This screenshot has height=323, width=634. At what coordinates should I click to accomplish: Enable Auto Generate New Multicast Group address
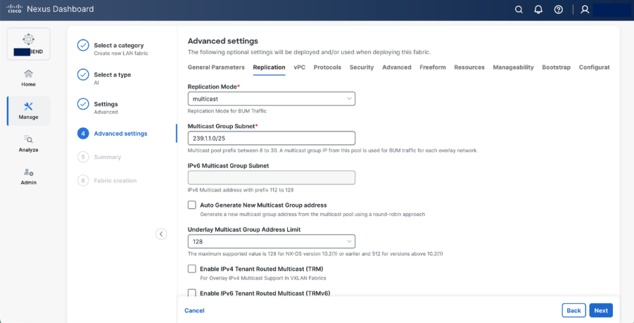[x=192, y=205]
